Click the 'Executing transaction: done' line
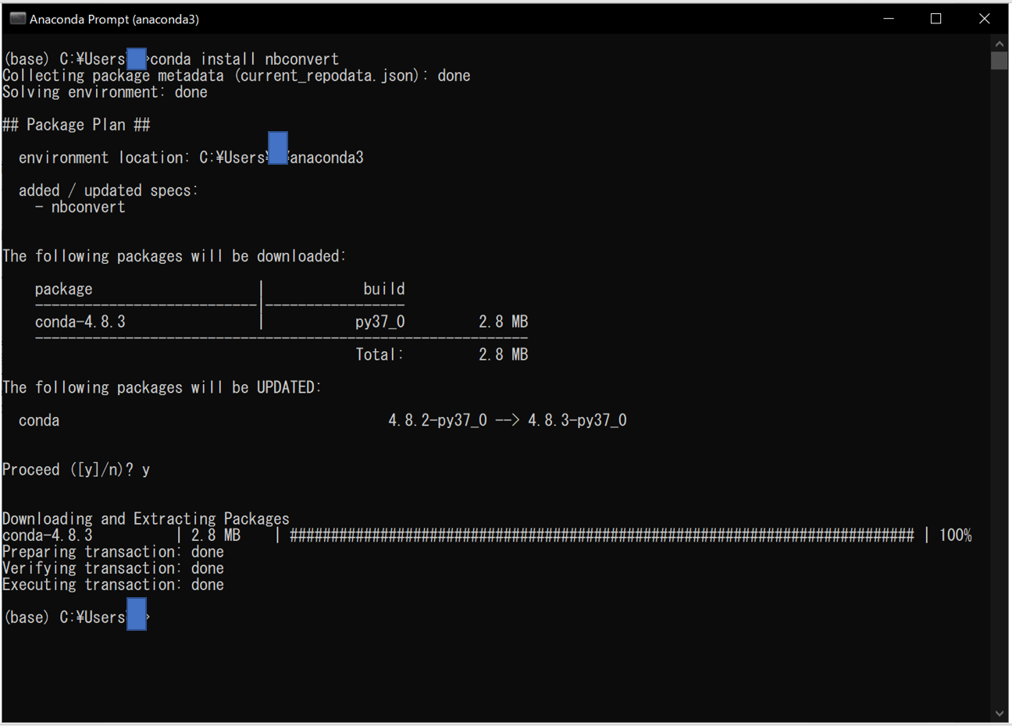The width and height of the screenshot is (1012, 726). (113, 585)
